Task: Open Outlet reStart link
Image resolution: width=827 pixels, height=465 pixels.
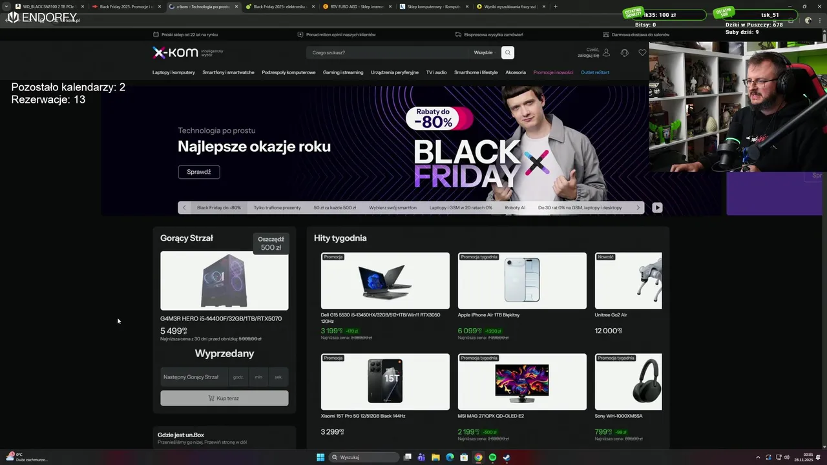Action: click(x=595, y=72)
